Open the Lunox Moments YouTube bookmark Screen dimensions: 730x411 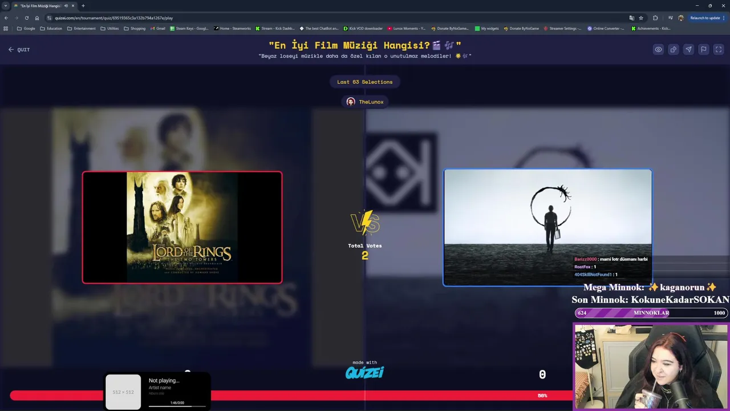click(407, 29)
